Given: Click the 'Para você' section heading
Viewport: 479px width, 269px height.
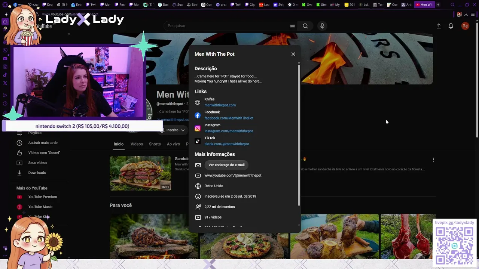Looking at the screenshot, I should 120,205.
